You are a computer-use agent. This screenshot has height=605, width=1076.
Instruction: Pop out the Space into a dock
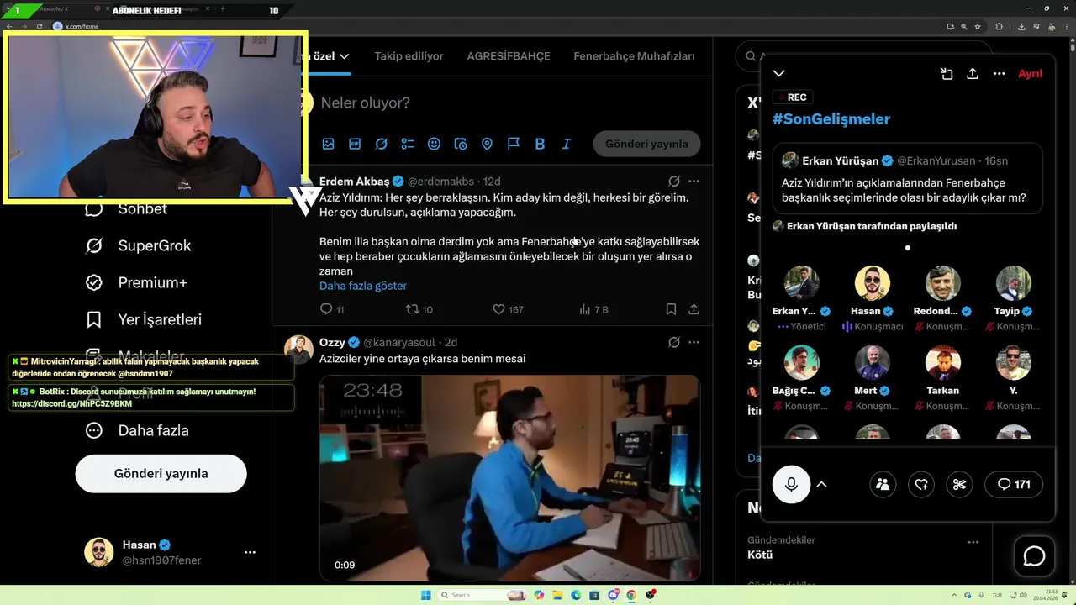[x=947, y=74]
